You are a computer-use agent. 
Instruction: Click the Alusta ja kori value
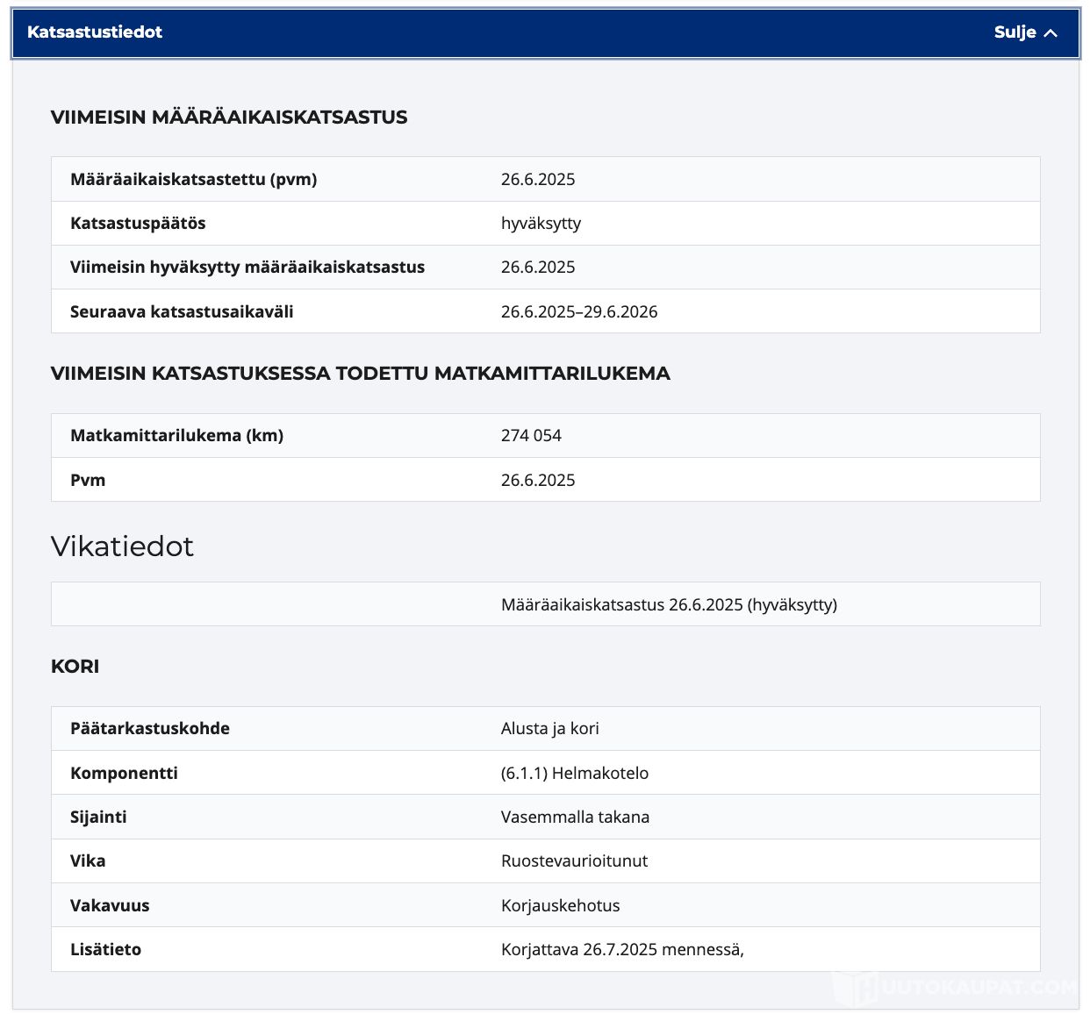click(x=549, y=729)
